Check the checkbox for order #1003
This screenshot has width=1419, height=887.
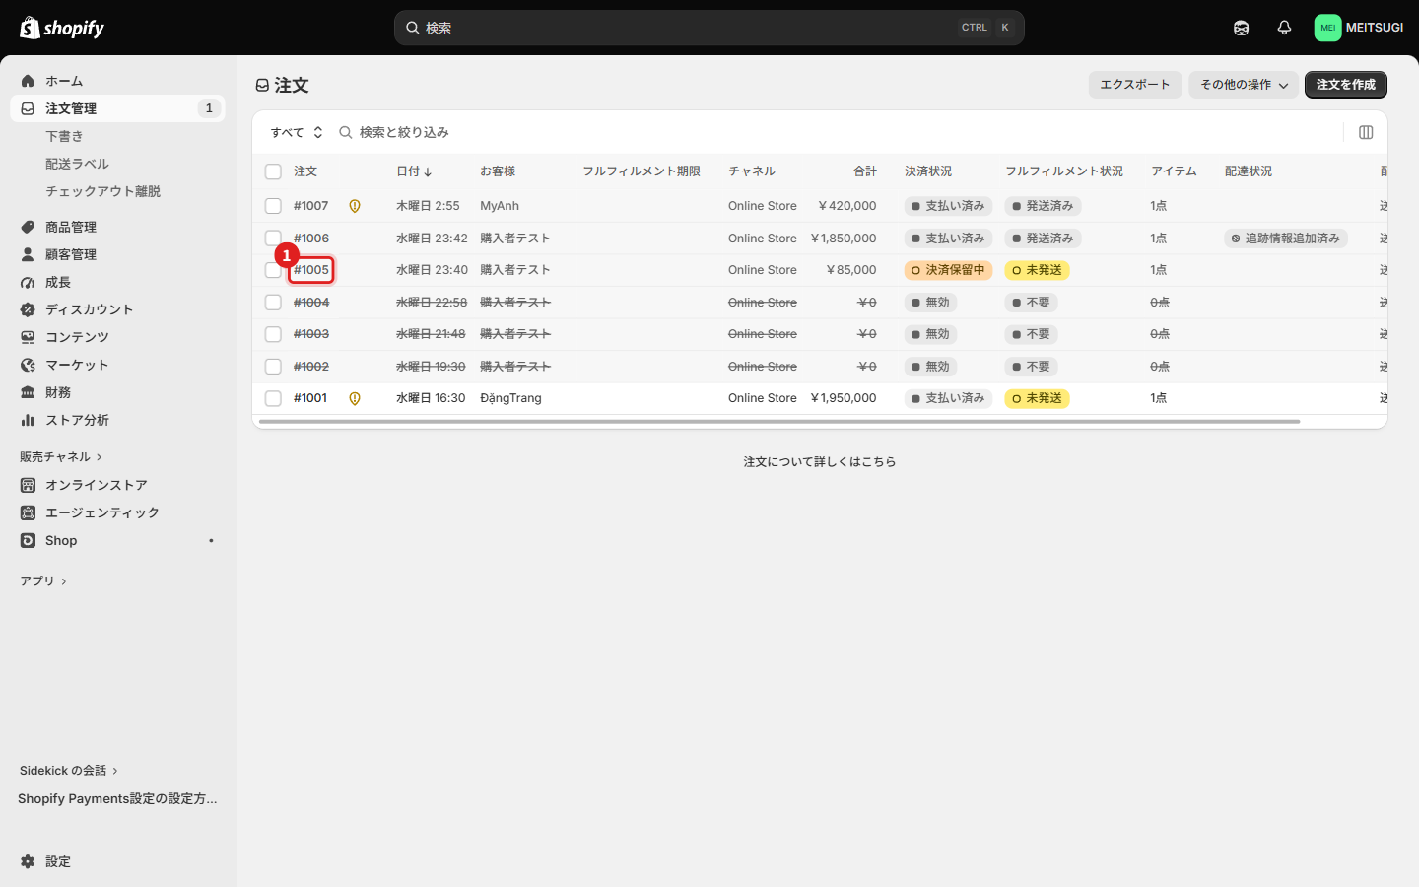coord(273,334)
